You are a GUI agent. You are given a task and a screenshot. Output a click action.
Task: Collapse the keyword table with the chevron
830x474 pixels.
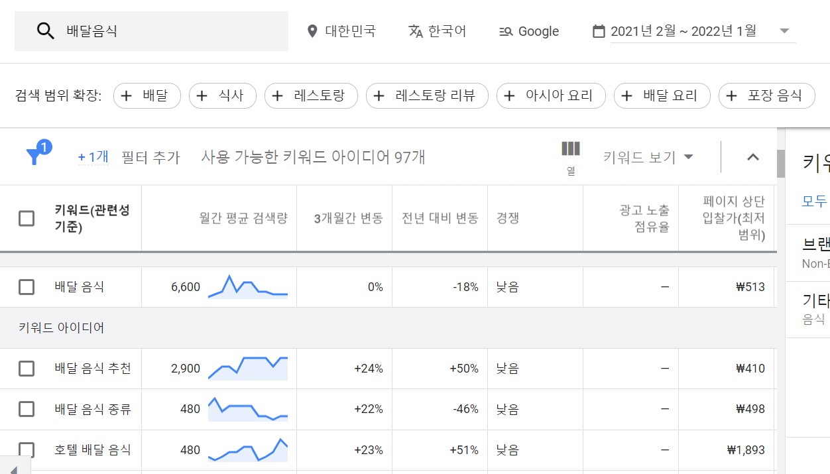pyautogui.click(x=752, y=156)
